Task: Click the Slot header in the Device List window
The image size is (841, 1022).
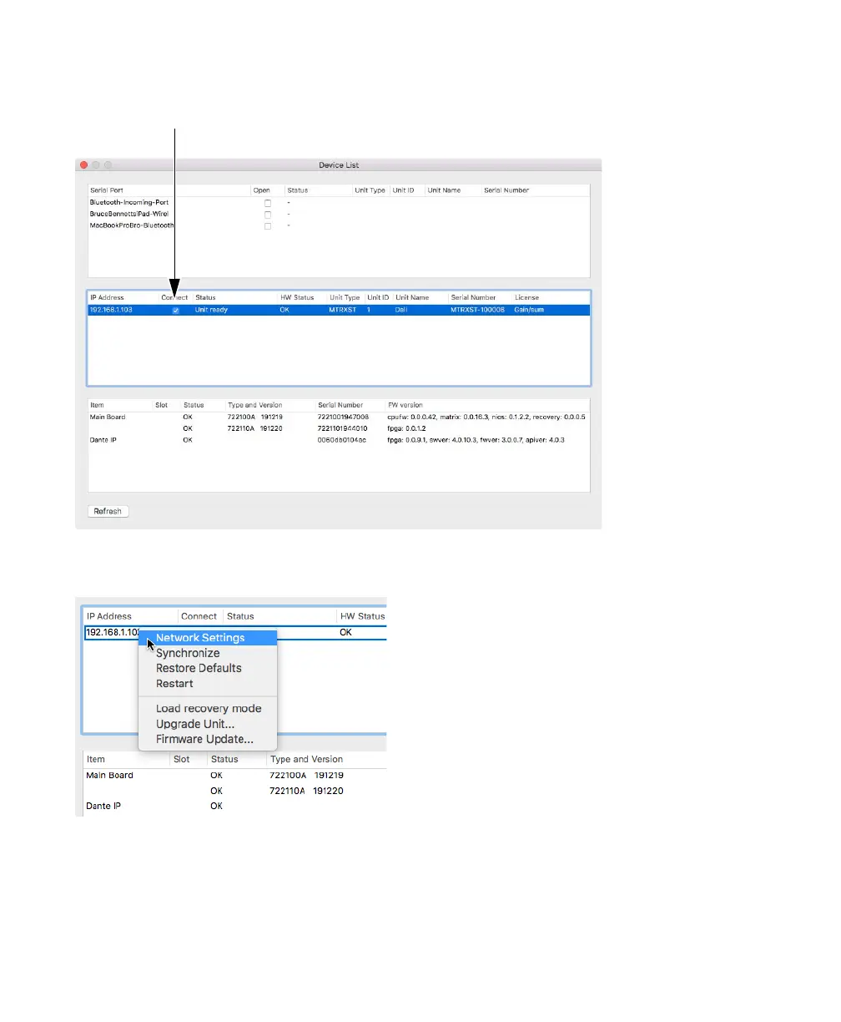Action: click(161, 405)
